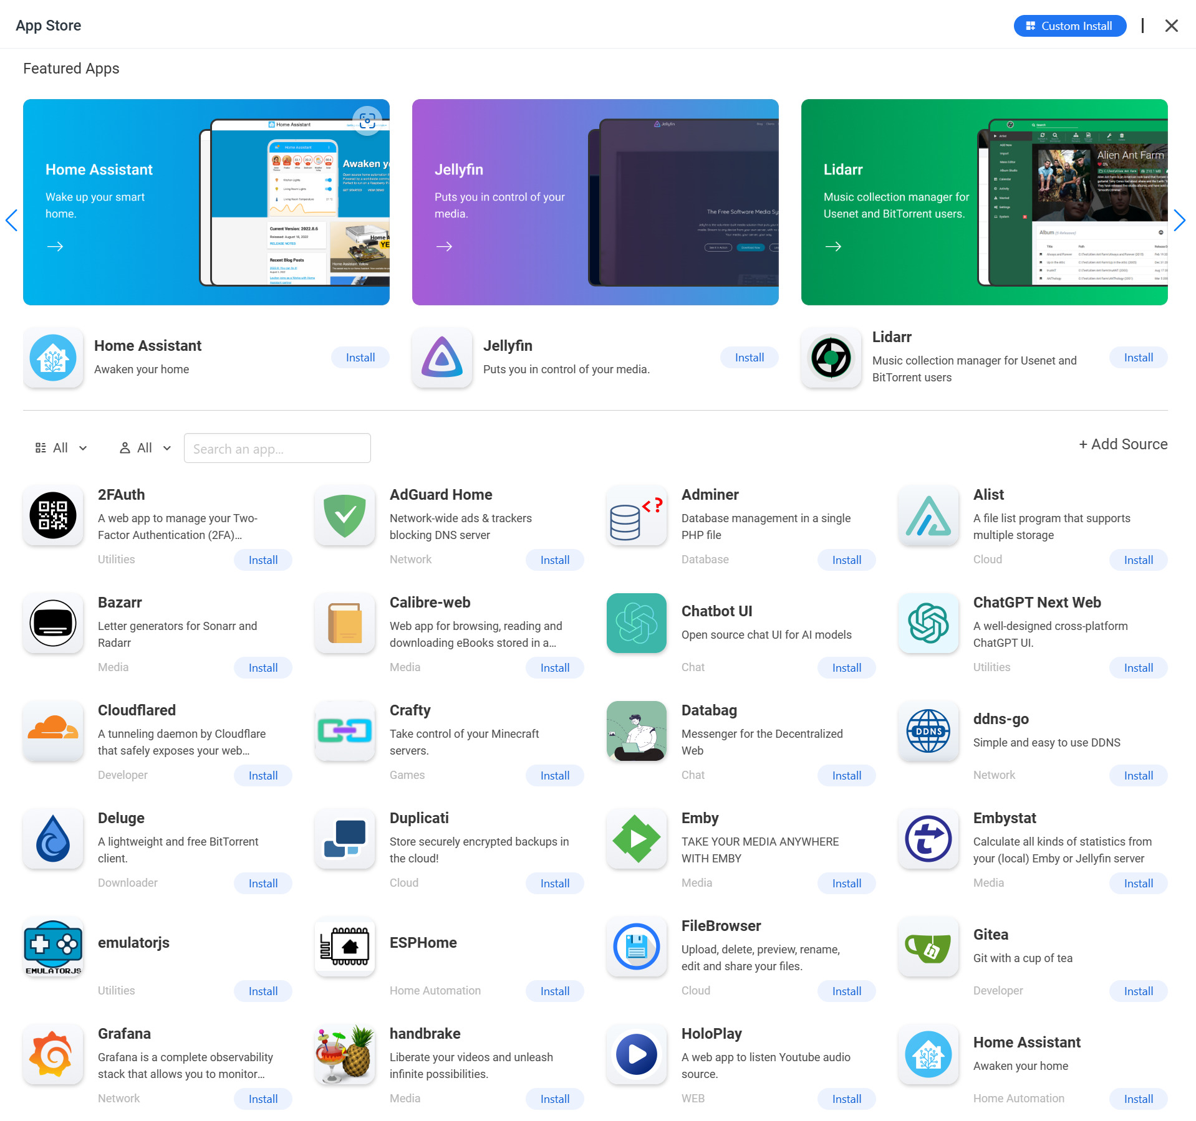Open the Calibre-web book icon
This screenshot has height=1121, width=1196.
[x=345, y=623]
